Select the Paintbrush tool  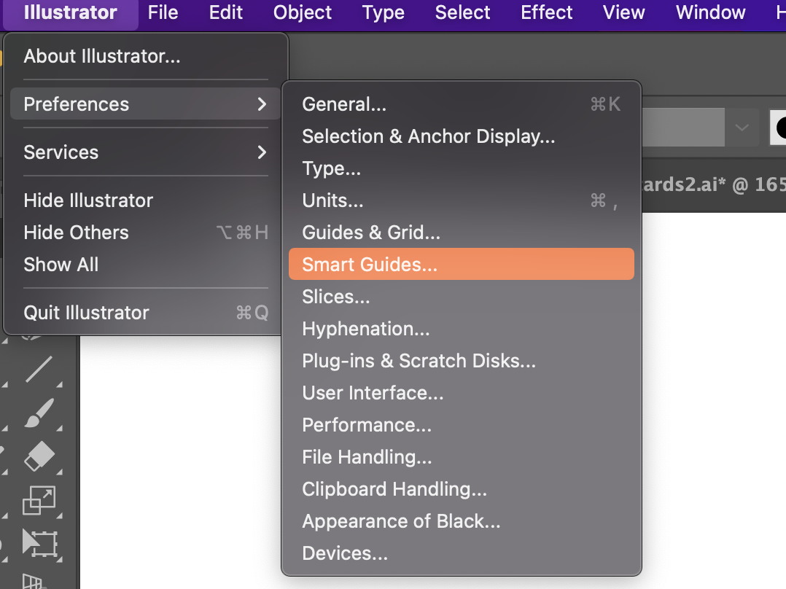pos(38,413)
